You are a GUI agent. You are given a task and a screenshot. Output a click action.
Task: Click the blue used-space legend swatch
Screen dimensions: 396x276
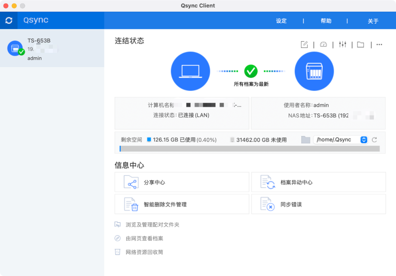pos(149,139)
